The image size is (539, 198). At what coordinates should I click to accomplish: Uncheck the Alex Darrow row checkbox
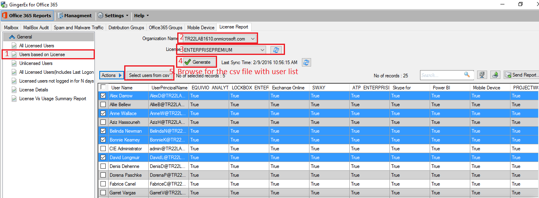pos(103,96)
